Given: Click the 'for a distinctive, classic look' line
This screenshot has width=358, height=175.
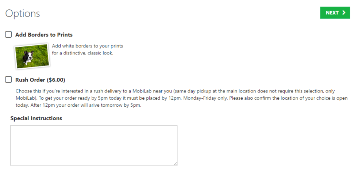Looking at the screenshot, I should pyautogui.click(x=82, y=53).
